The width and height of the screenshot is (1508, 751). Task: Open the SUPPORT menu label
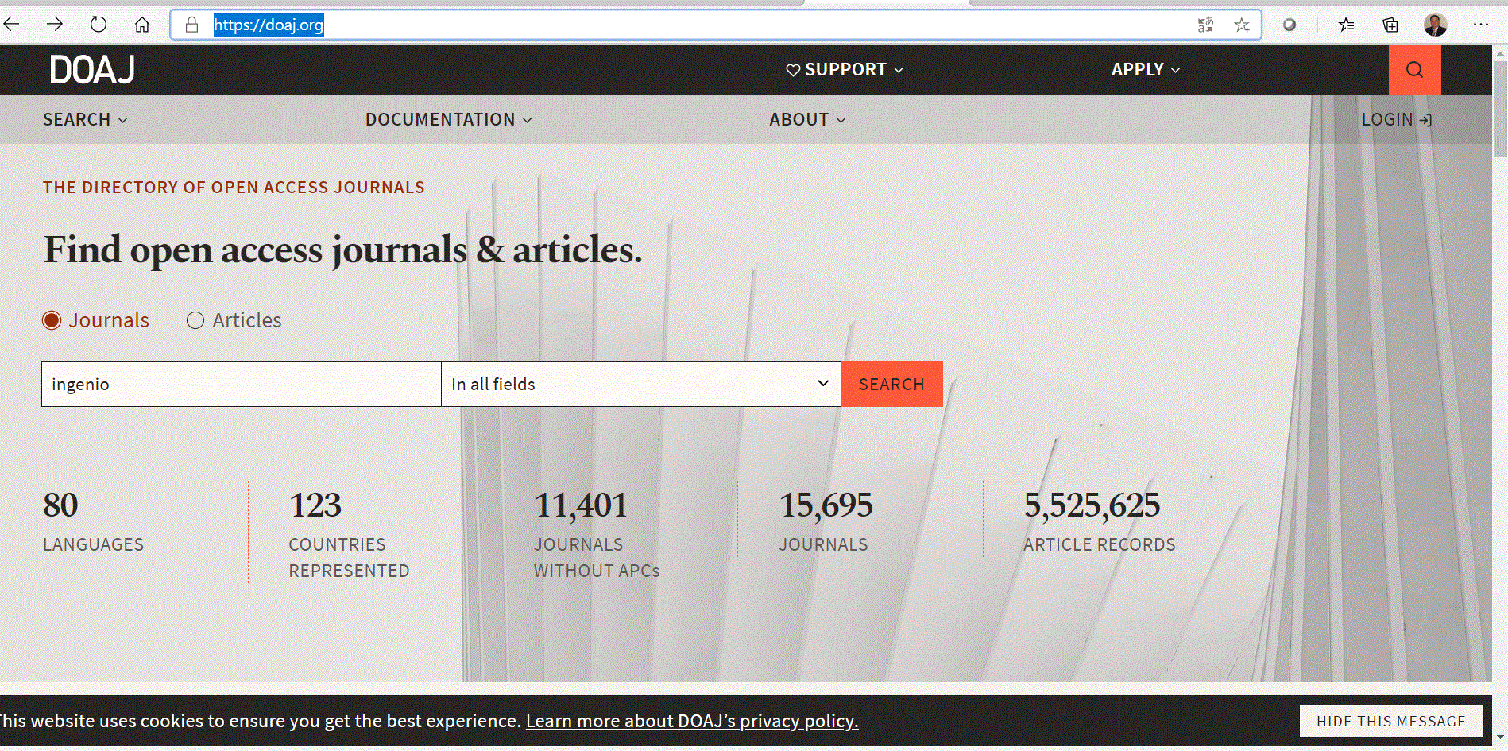pyautogui.click(x=845, y=70)
